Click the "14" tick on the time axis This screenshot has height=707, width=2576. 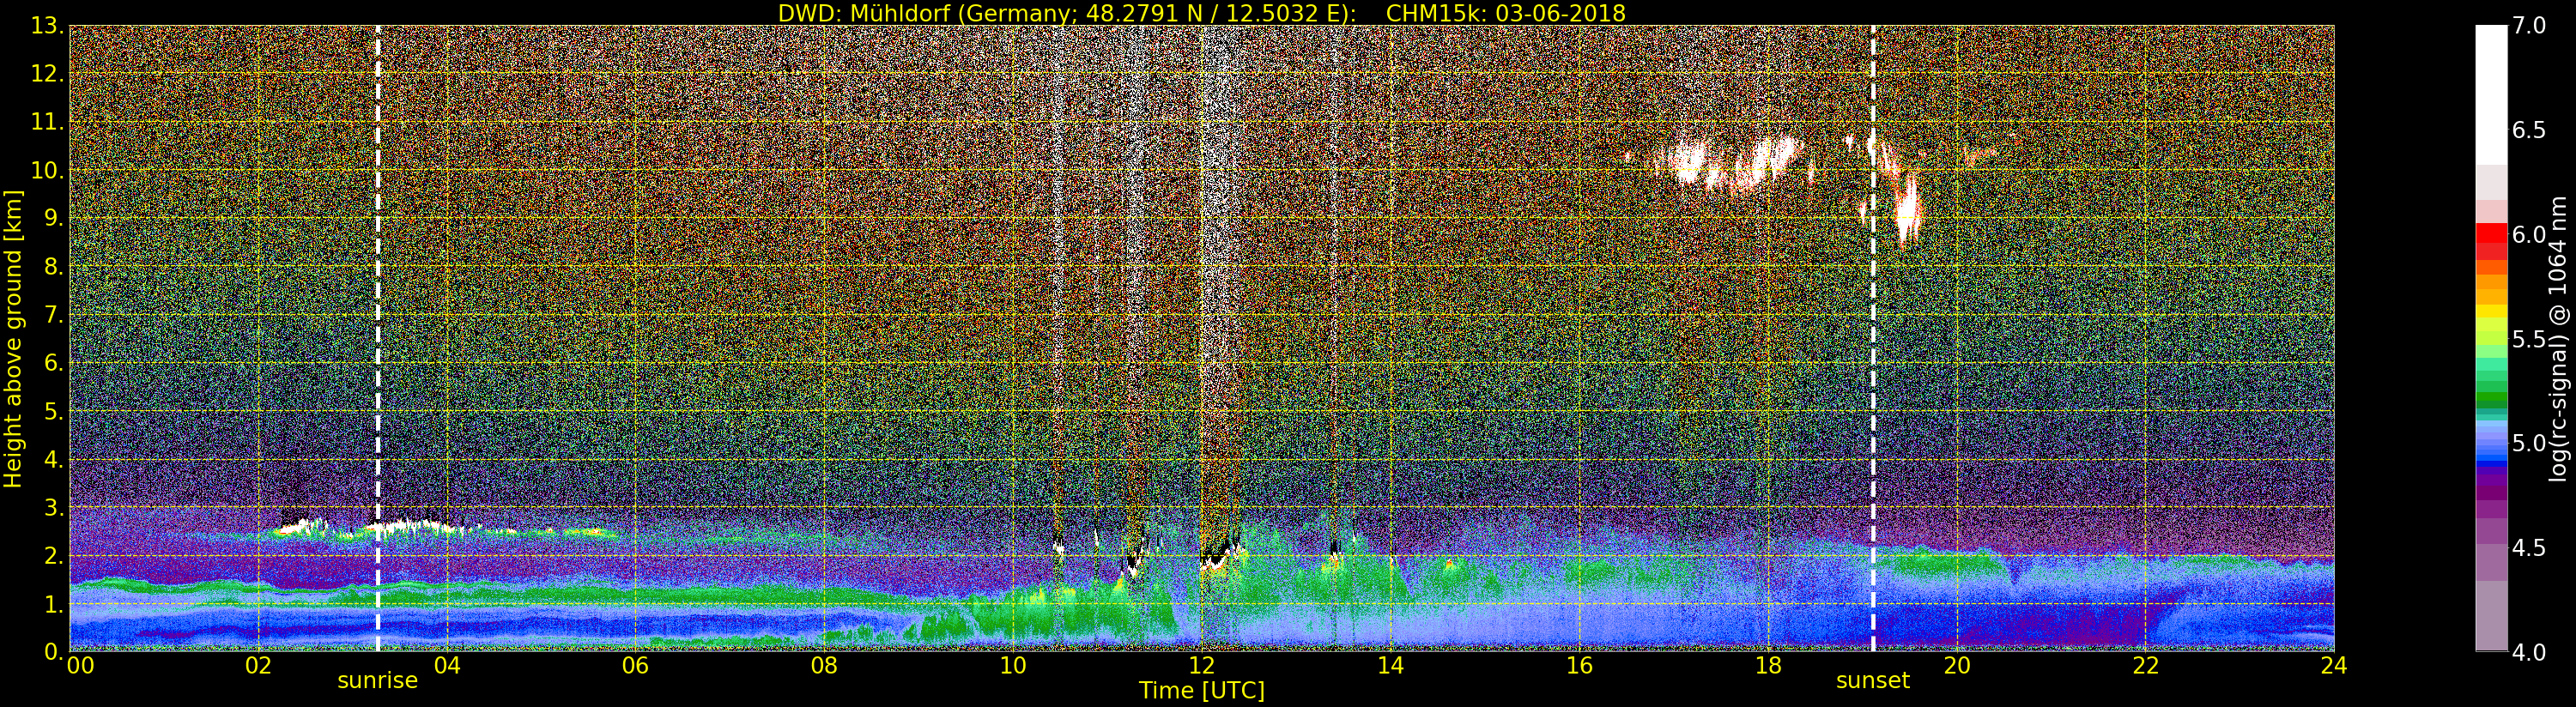(1390, 666)
